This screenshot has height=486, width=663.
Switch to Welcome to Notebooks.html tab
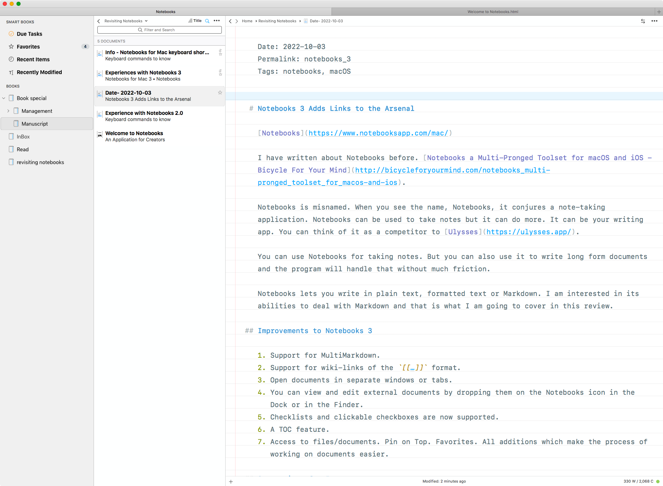(493, 12)
